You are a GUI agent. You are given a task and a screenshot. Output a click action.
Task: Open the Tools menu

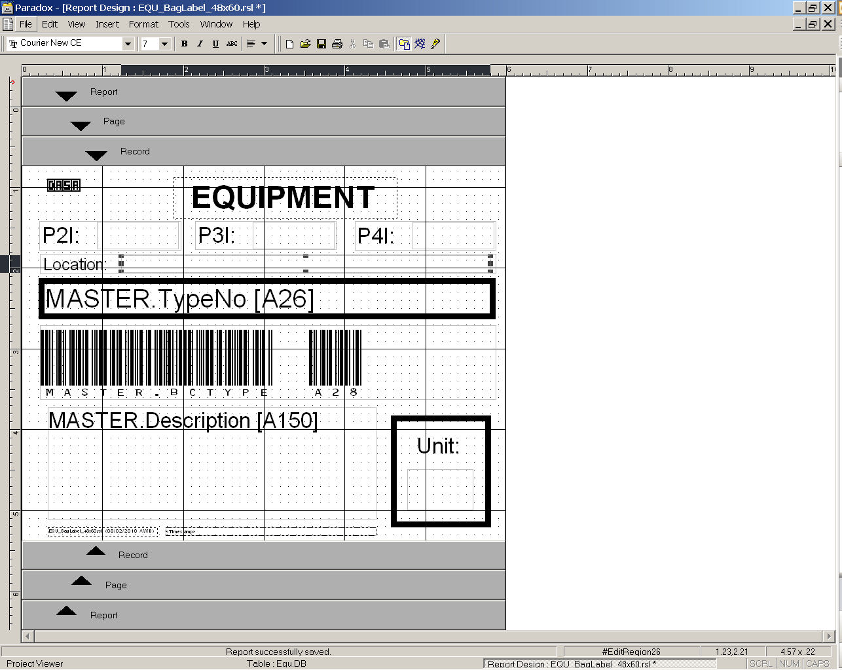click(179, 24)
